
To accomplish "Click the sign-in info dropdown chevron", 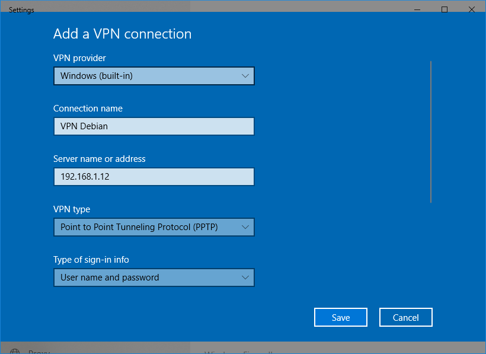I will 245,278.
